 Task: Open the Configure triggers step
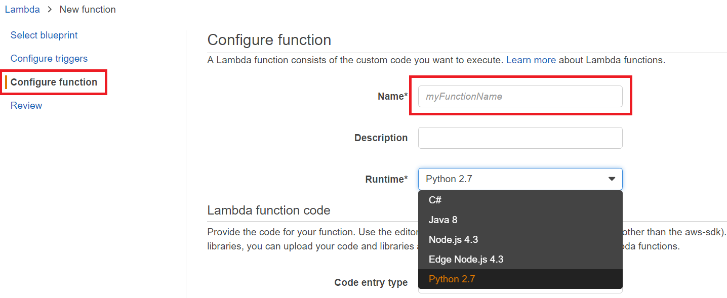pyautogui.click(x=49, y=58)
